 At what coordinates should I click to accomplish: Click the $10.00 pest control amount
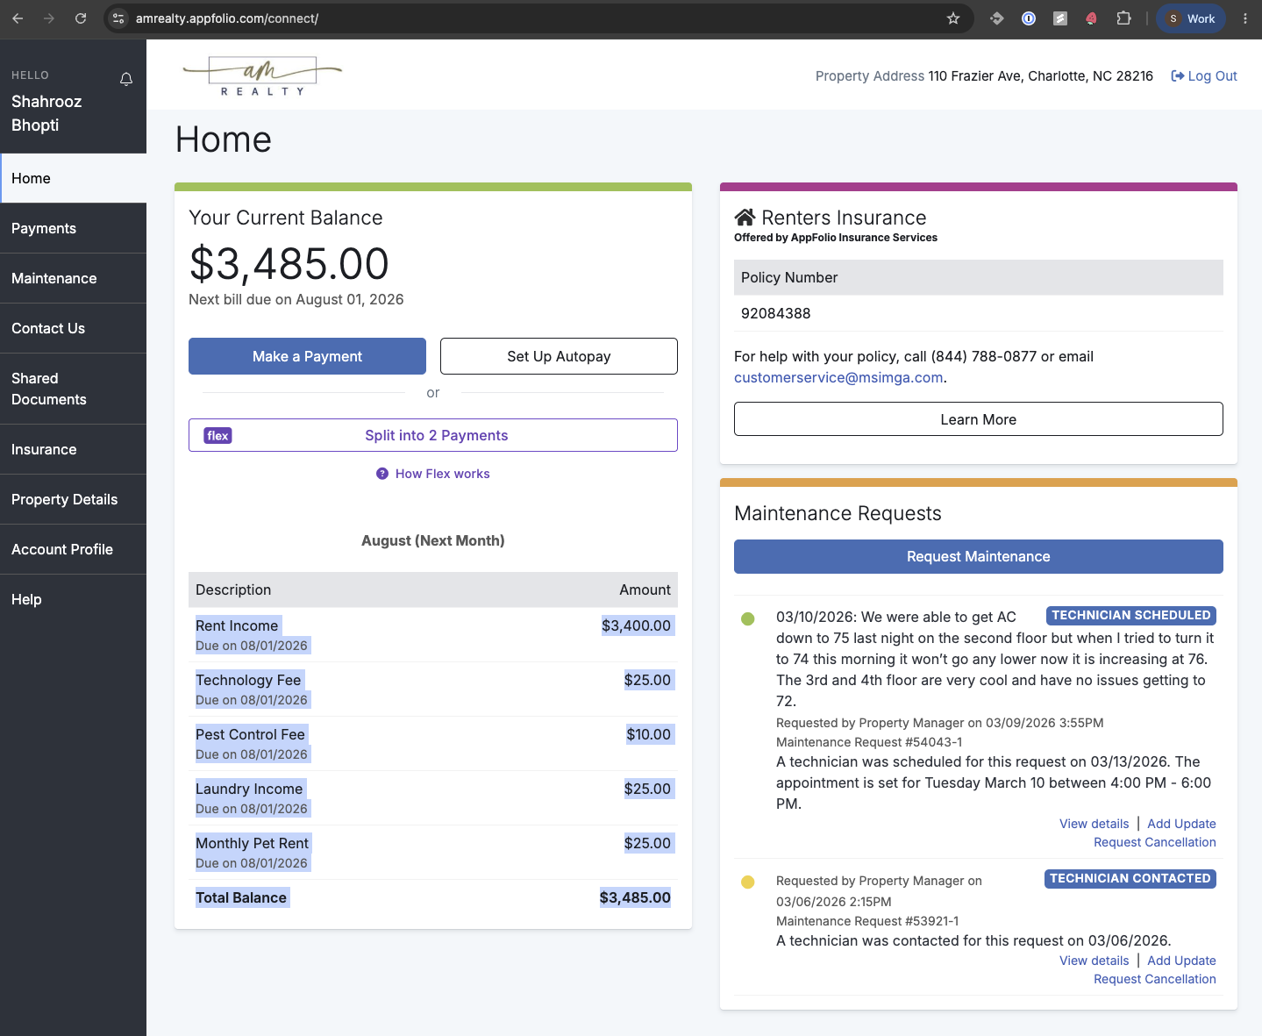click(649, 734)
